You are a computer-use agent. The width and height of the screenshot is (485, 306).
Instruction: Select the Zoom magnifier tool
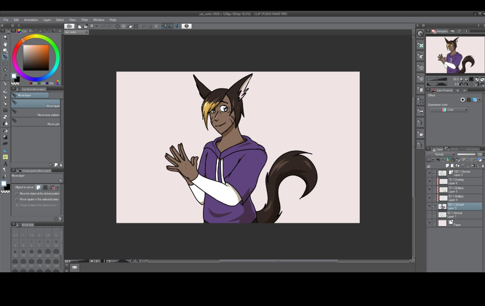click(5, 38)
